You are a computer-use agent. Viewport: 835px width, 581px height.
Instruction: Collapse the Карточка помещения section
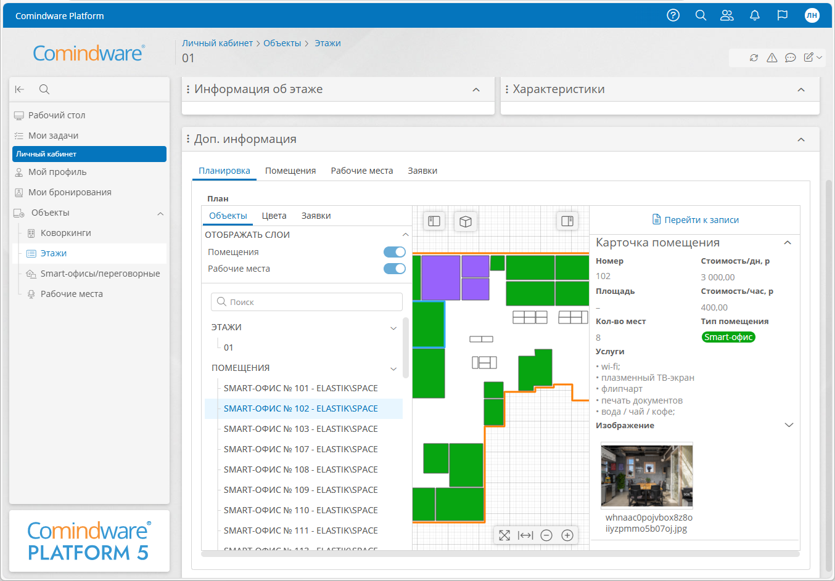point(788,243)
